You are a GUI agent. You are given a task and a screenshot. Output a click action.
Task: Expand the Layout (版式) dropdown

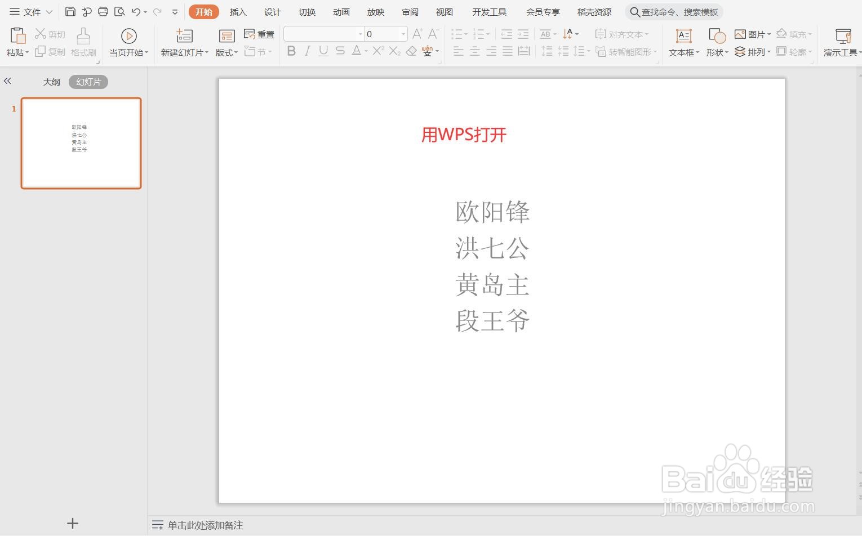point(236,52)
